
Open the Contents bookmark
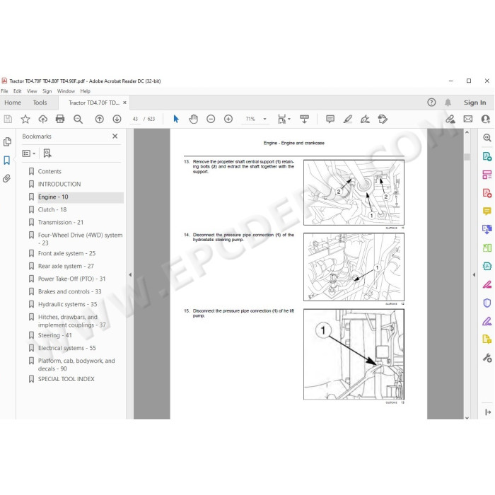coord(49,171)
